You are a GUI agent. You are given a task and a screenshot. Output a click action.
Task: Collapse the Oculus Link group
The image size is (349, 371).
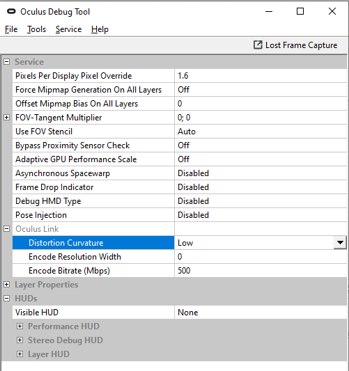pos(7,229)
